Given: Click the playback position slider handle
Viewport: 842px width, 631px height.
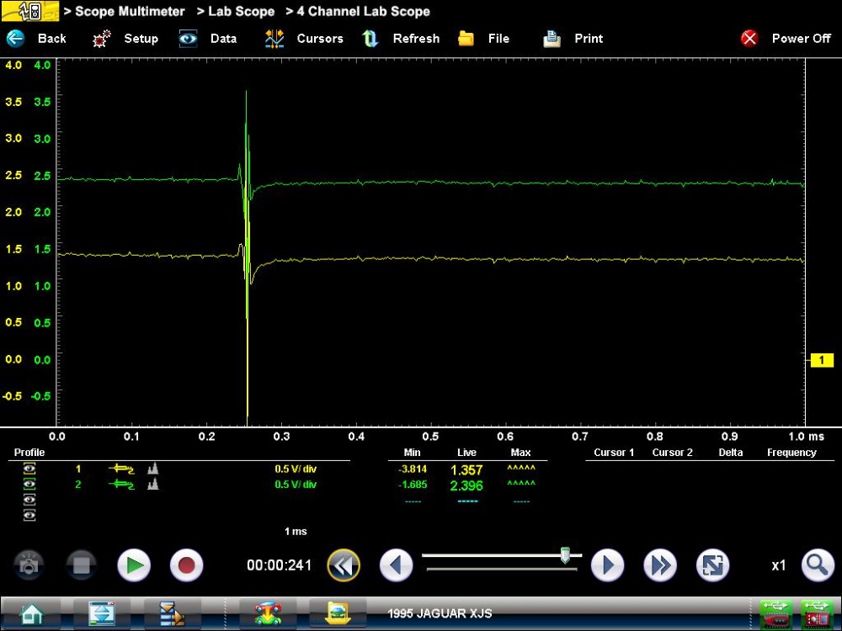Looking at the screenshot, I should pyautogui.click(x=565, y=555).
